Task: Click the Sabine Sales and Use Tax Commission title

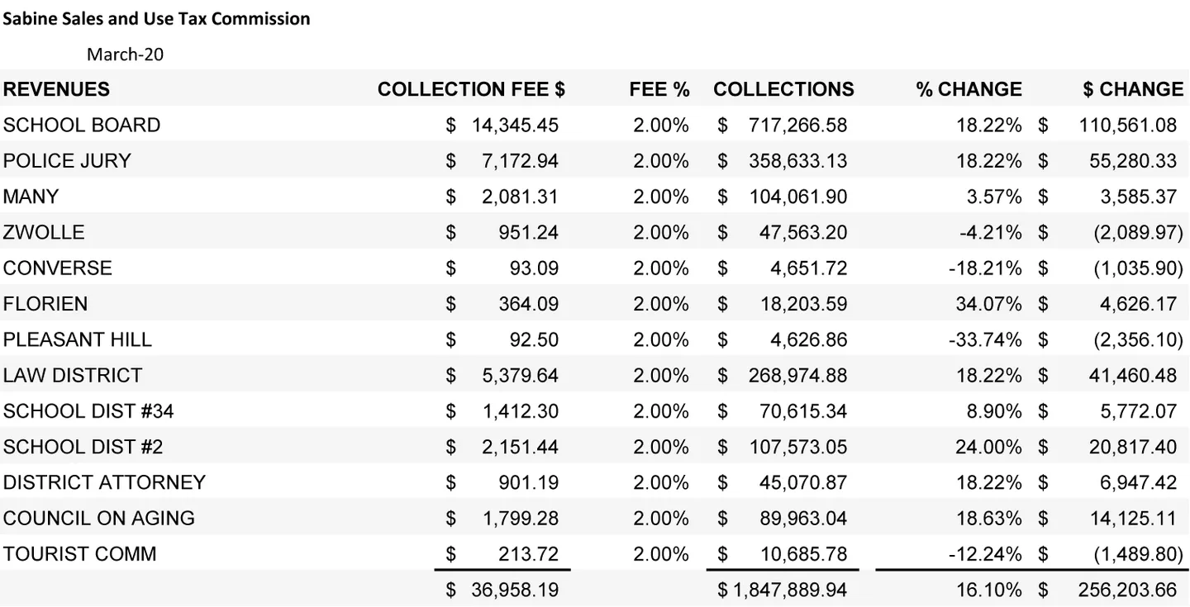Action: (x=157, y=19)
